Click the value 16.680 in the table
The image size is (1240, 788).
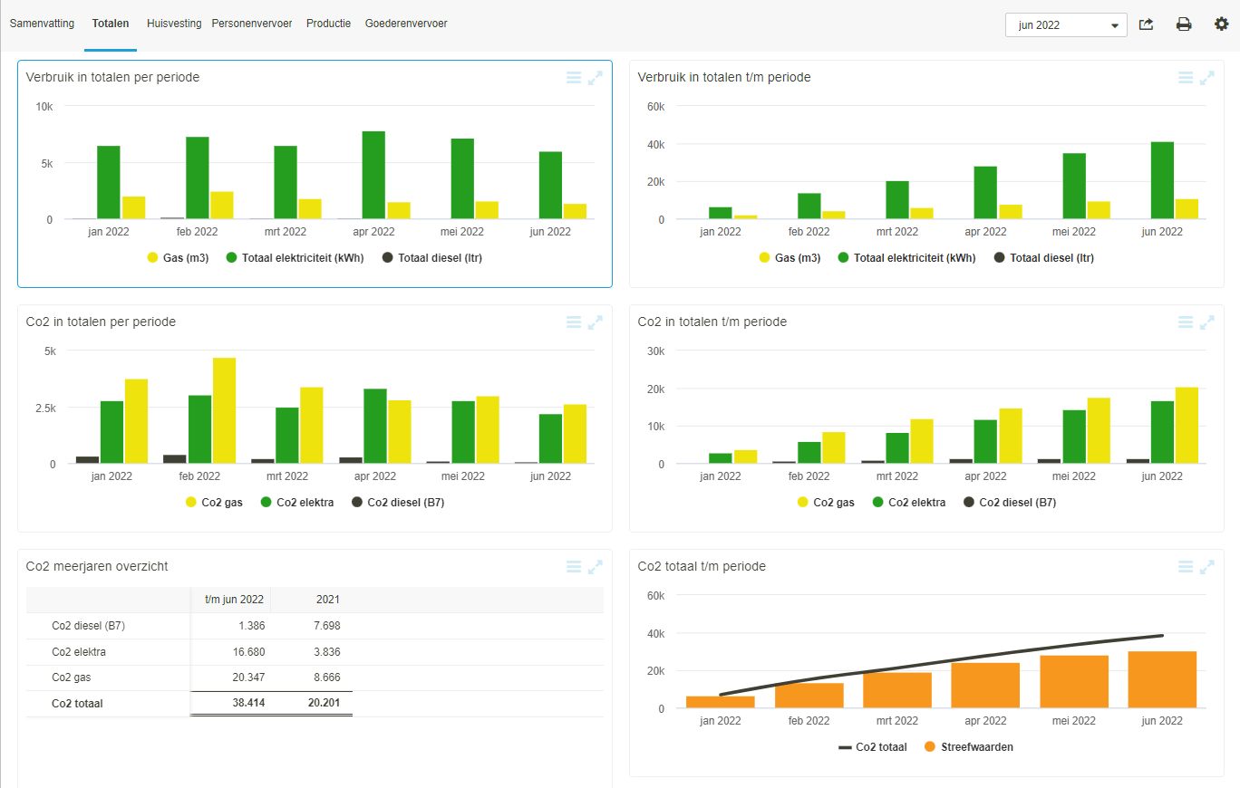pyautogui.click(x=248, y=652)
